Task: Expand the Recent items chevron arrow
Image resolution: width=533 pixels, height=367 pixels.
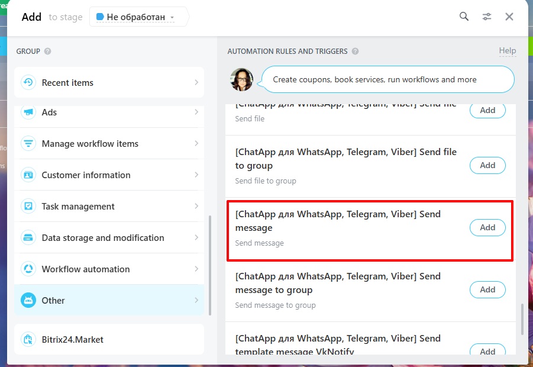Action: click(x=196, y=83)
